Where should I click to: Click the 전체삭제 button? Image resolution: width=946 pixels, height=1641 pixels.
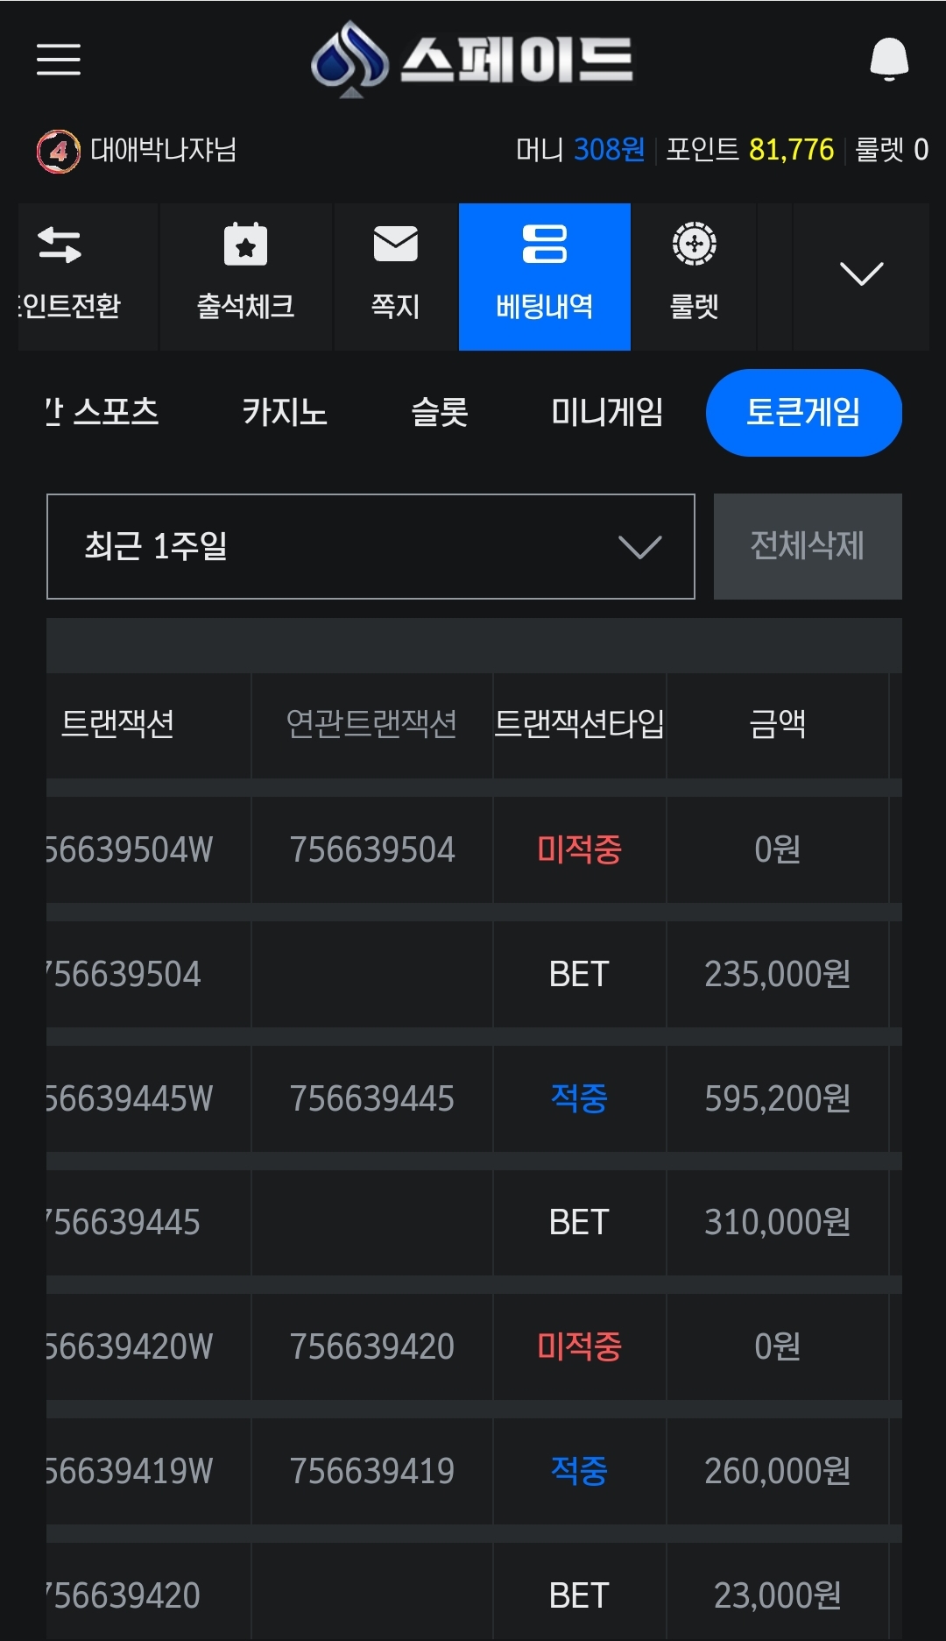pos(808,546)
